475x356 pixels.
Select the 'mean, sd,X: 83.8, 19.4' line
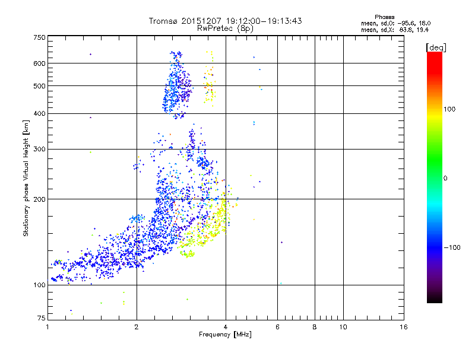395,30
